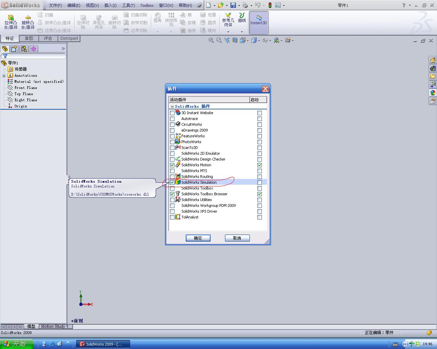Viewport: 437px width, 349px height.
Task: Open the PropertyManager tab icon
Action: click(14, 49)
